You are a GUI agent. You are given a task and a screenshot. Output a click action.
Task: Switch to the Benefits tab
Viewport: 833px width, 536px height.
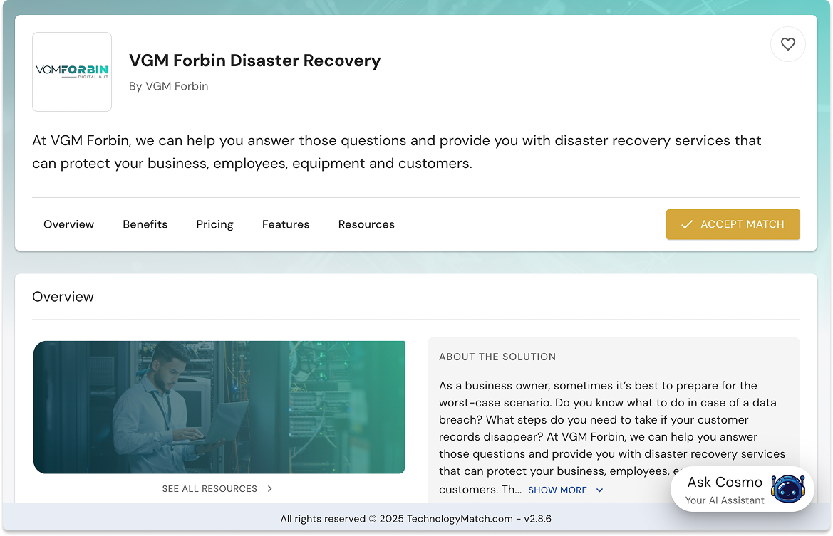pyautogui.click(x=145, y=224)
